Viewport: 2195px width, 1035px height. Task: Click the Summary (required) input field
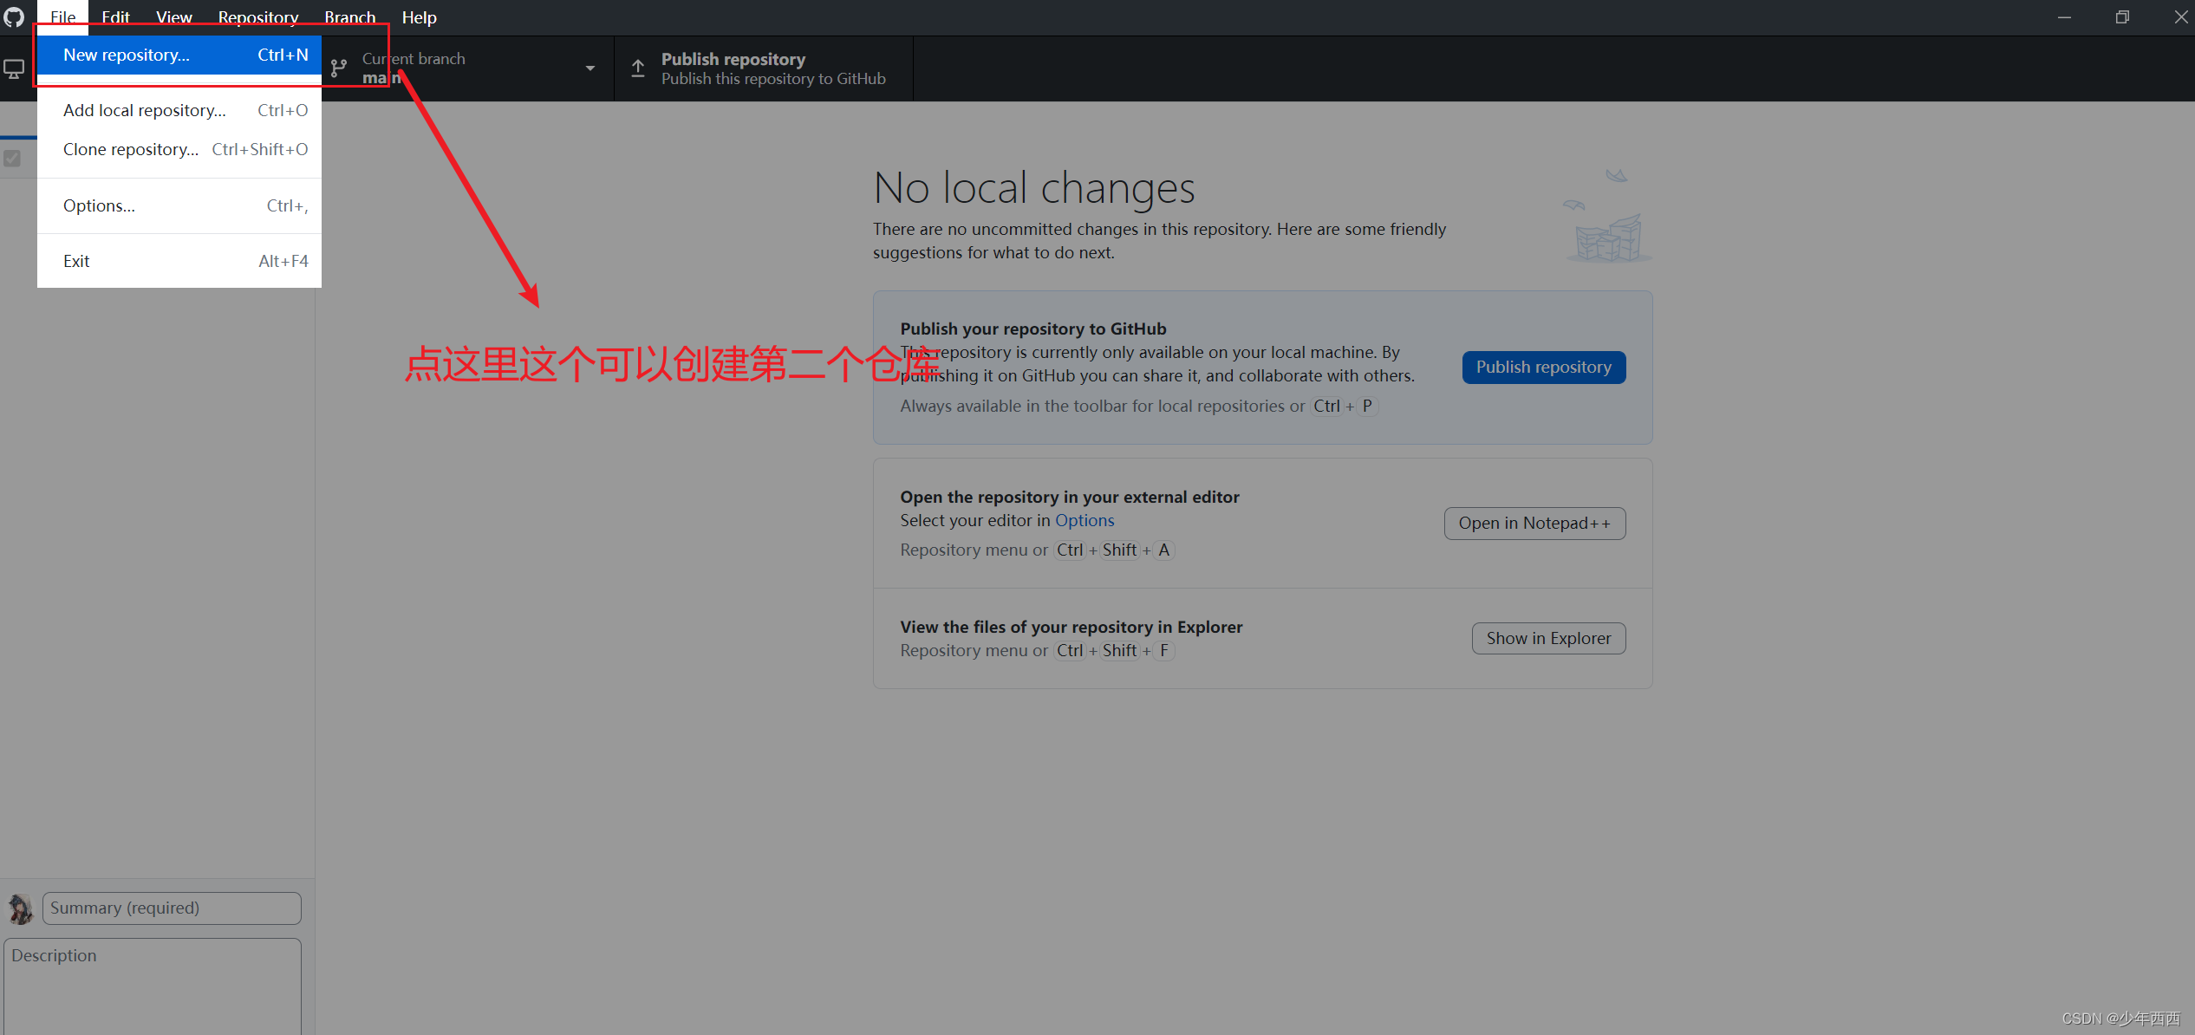click(172, 908)
